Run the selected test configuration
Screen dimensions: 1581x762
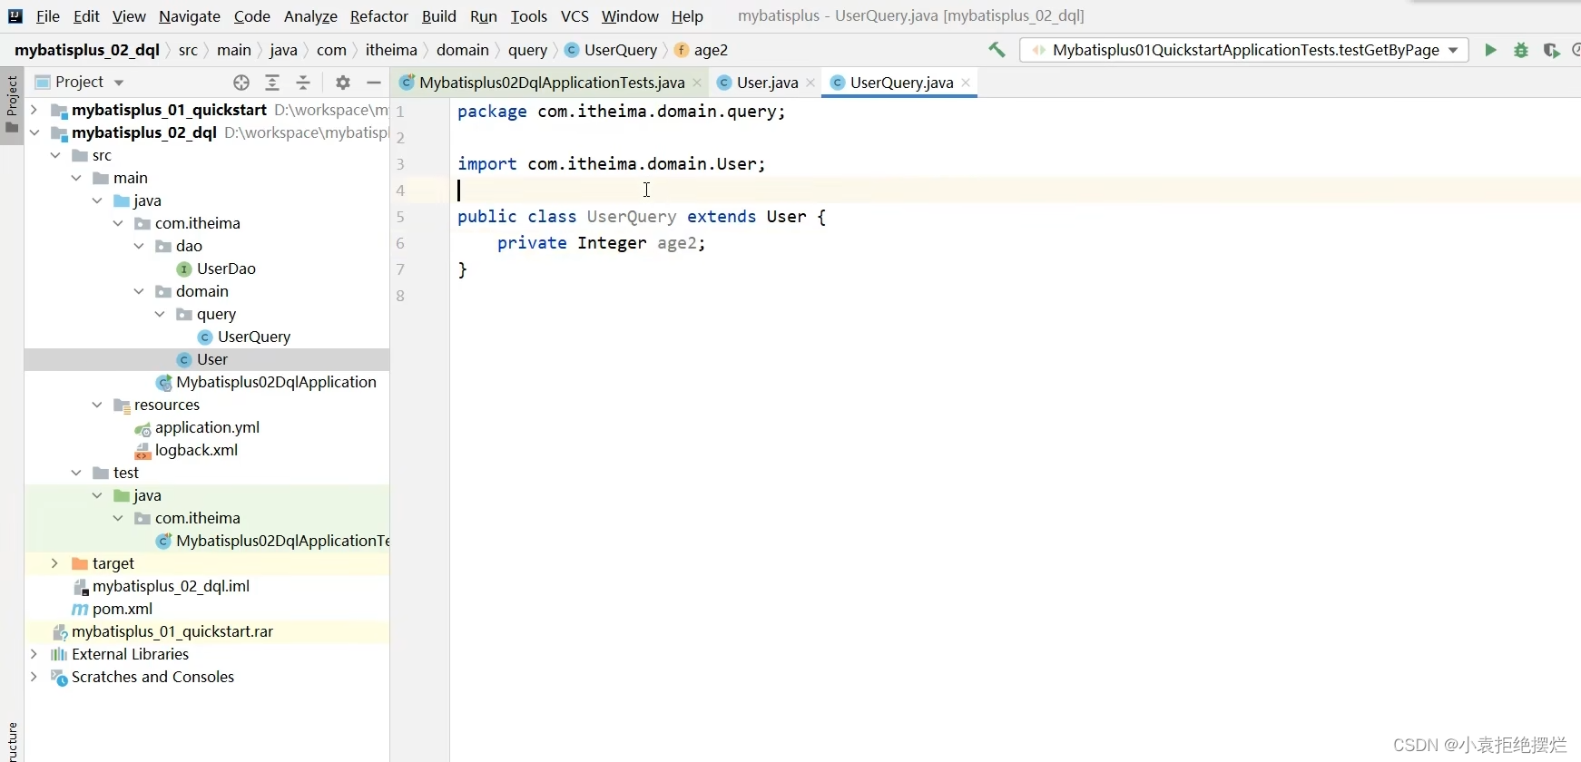1490,50
